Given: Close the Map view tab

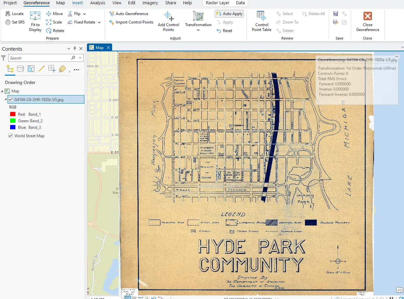Looking at the screenshot, I should click(x=108, y=48).
